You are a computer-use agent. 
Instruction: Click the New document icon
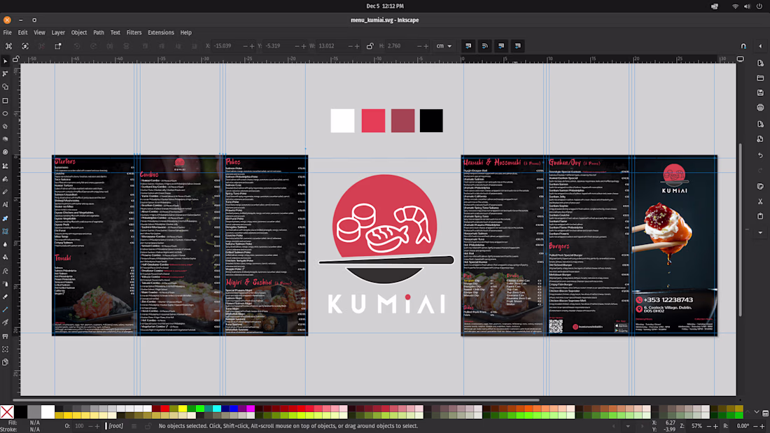[760, 64]
